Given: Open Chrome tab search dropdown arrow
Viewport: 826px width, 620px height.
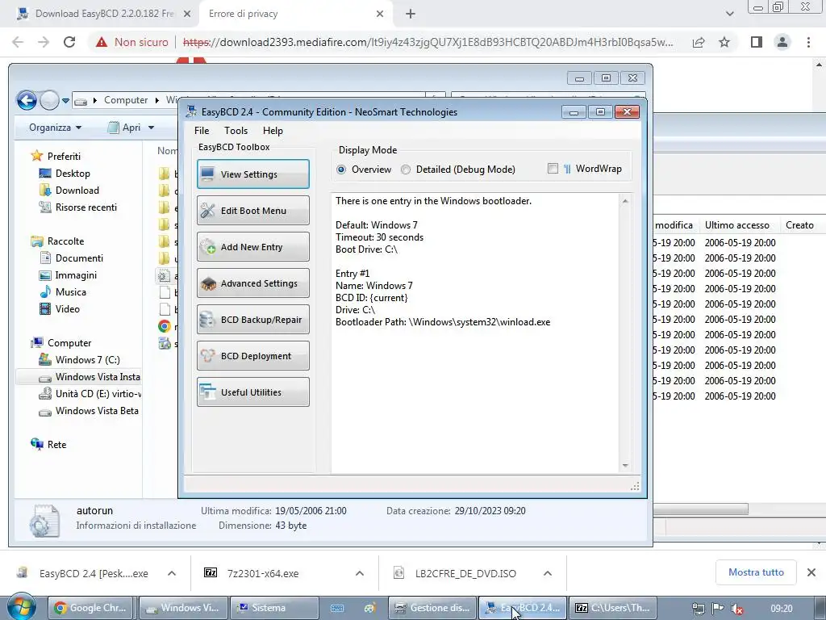Looking at the screenshot, I should pyautogui.click(x=729, y=14).
